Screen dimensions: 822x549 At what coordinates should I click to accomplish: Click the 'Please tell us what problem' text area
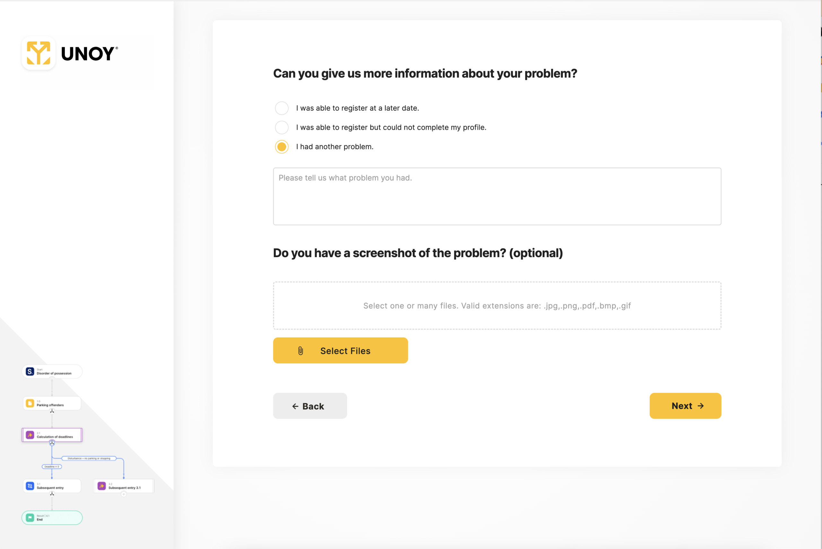(x=497, y=196)
